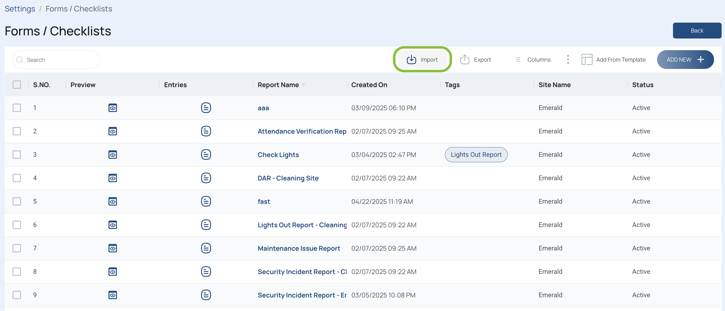
Task: Check the checkbox for Attendance Verification row
Action: pos(17,131)
